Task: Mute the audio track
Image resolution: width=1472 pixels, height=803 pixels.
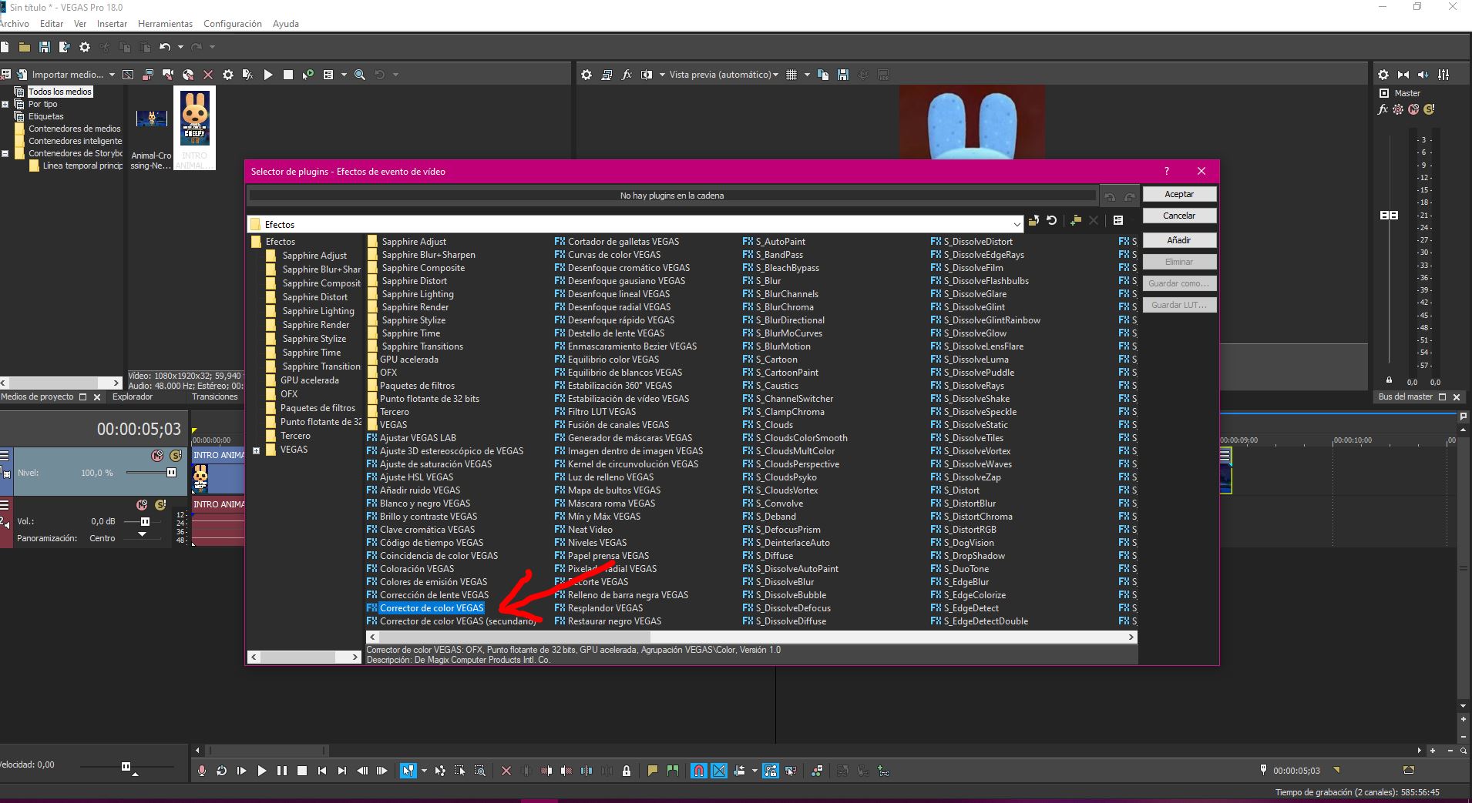Action: [x=142, y=505]
